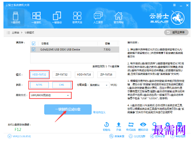The width and height of the screenshot is (192, 141).
Task: Open the 软件大全 software library tab
Action: pyautogui.click(x=77, y=18)
